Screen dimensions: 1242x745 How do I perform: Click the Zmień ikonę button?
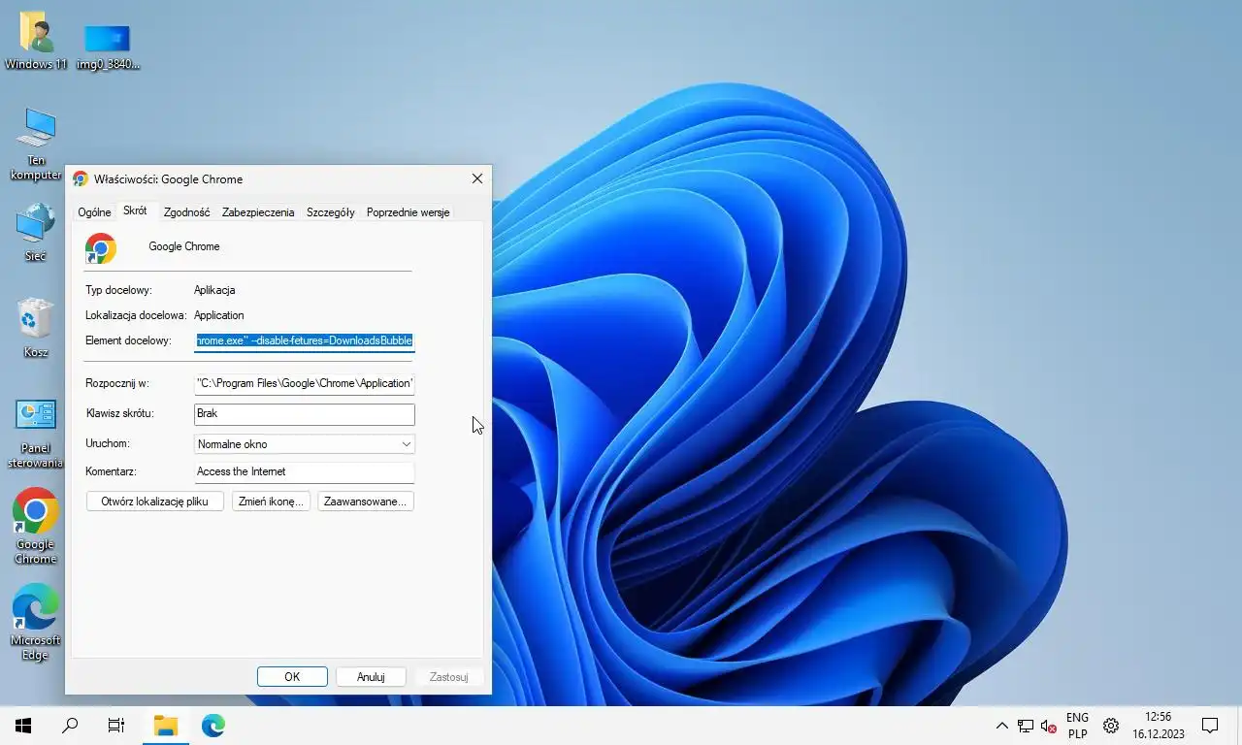(x=271, y=502)
